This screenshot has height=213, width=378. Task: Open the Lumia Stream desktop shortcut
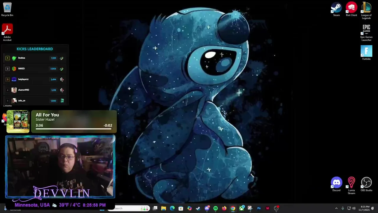click(x=351, y=186)
